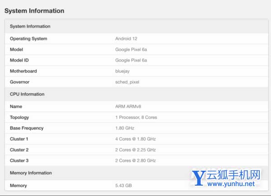The height and width of the screenshot is (196, 271).
Task: Select the '5.43 GB' memory value
Action: pyautogui.click(x=123, y=186)
